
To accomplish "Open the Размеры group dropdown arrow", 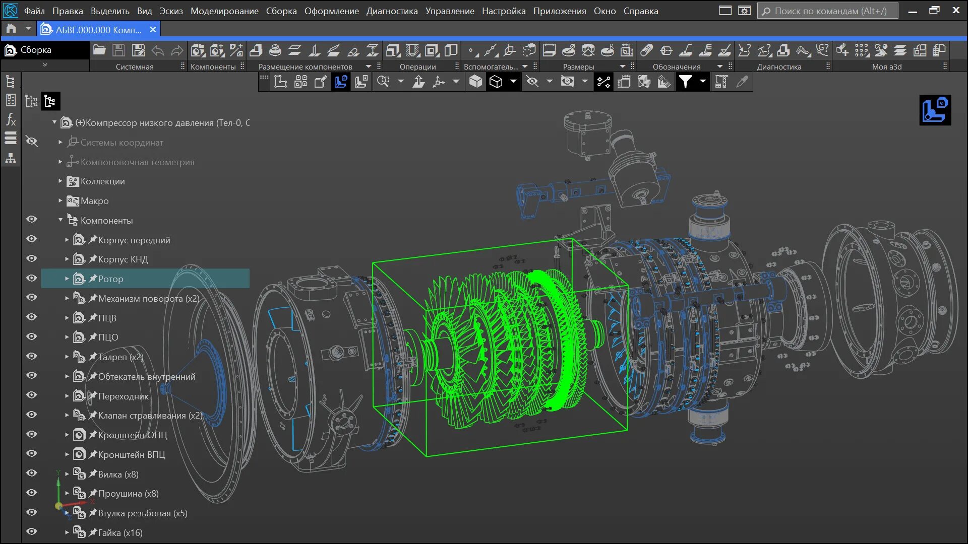I will pos(622,66).
